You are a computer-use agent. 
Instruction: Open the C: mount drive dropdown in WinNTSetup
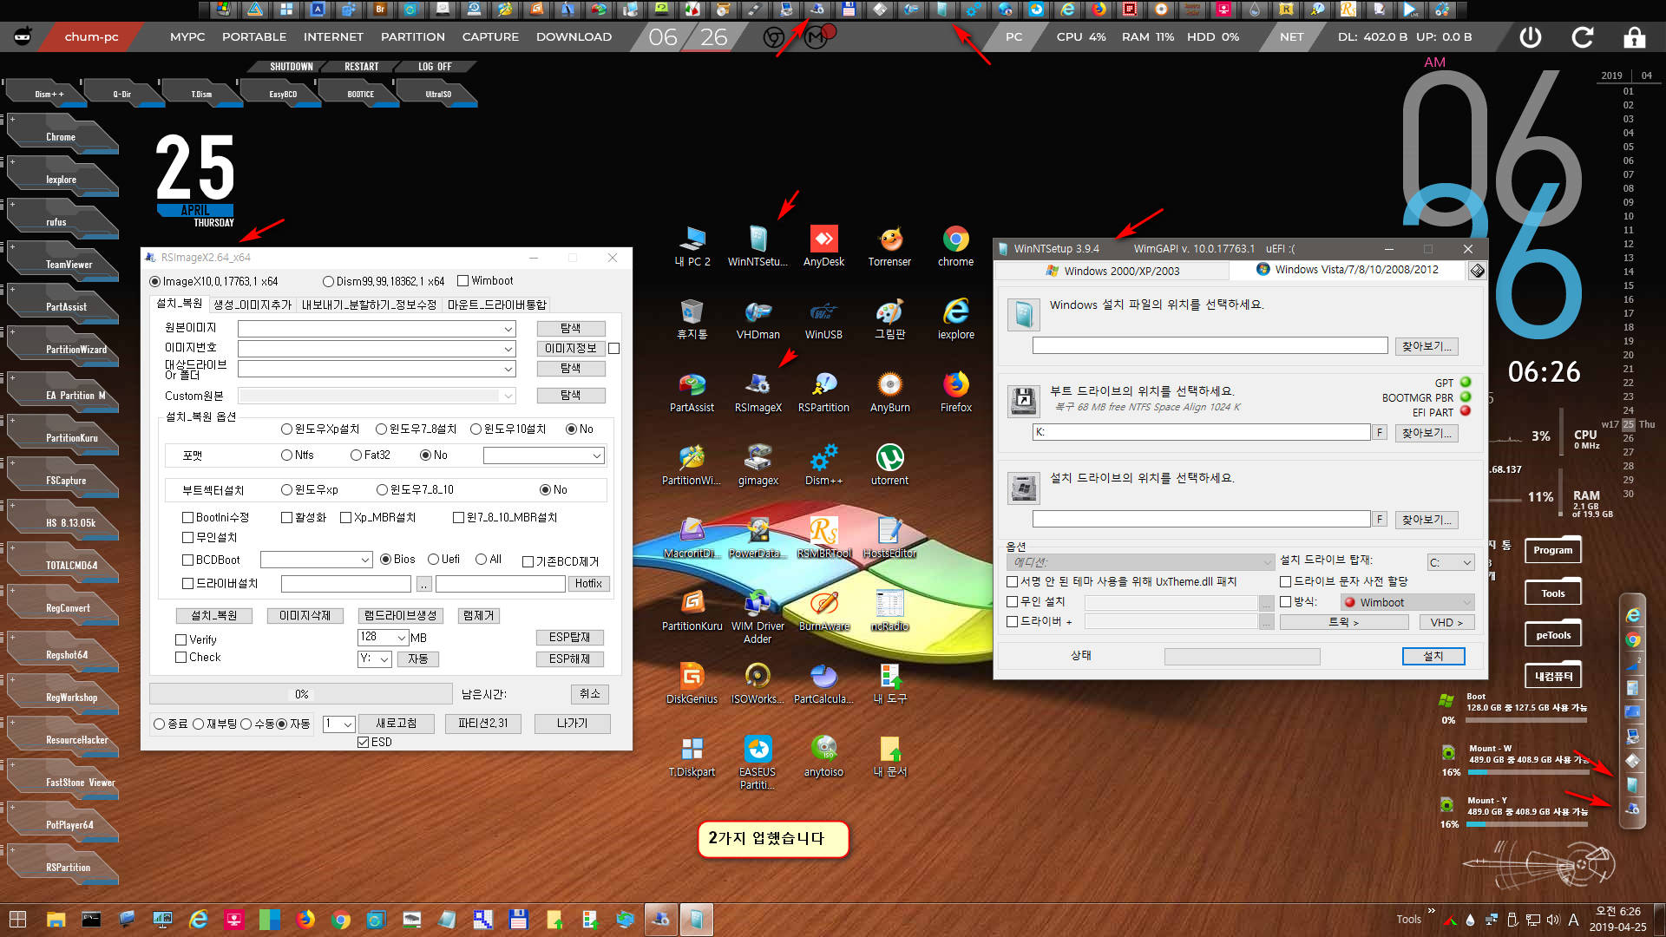pos(1451,562)
